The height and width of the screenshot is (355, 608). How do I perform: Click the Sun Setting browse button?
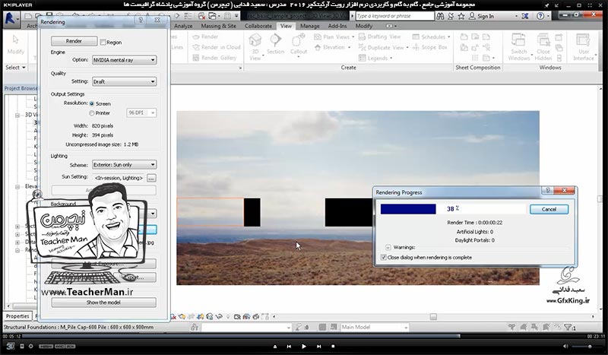pos(151,178)
